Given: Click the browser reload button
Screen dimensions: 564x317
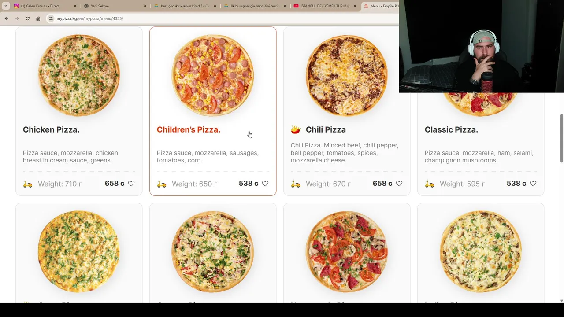Looking at the screenshot, I should pos(27,18).
